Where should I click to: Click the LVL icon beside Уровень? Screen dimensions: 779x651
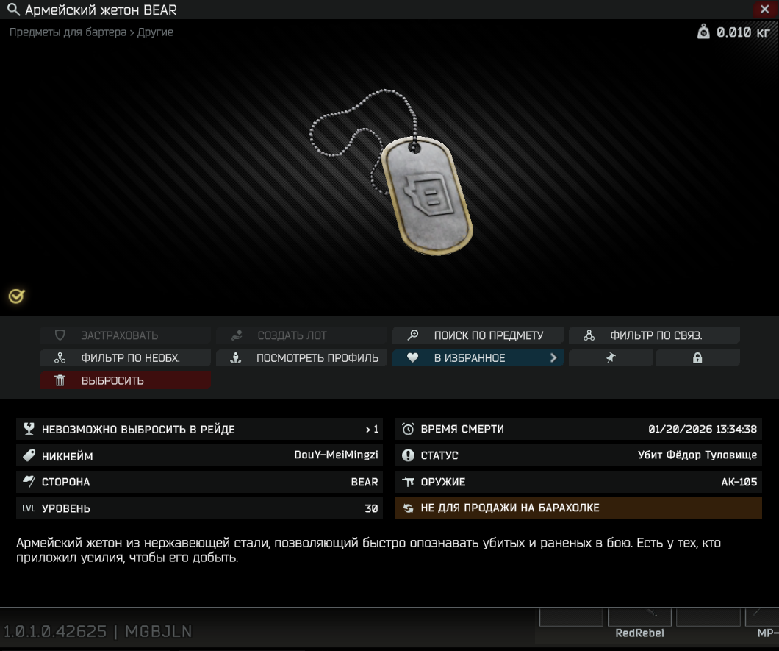click(x=29, y=508)
